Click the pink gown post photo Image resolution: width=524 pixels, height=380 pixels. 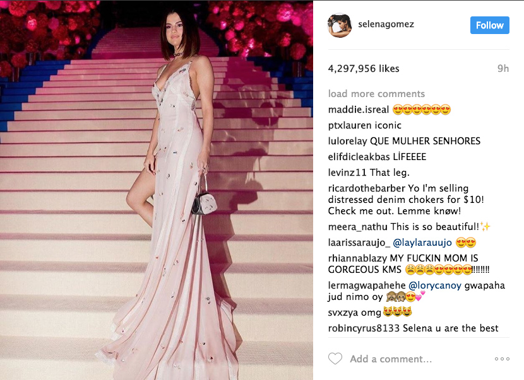(x=157, y=190)
